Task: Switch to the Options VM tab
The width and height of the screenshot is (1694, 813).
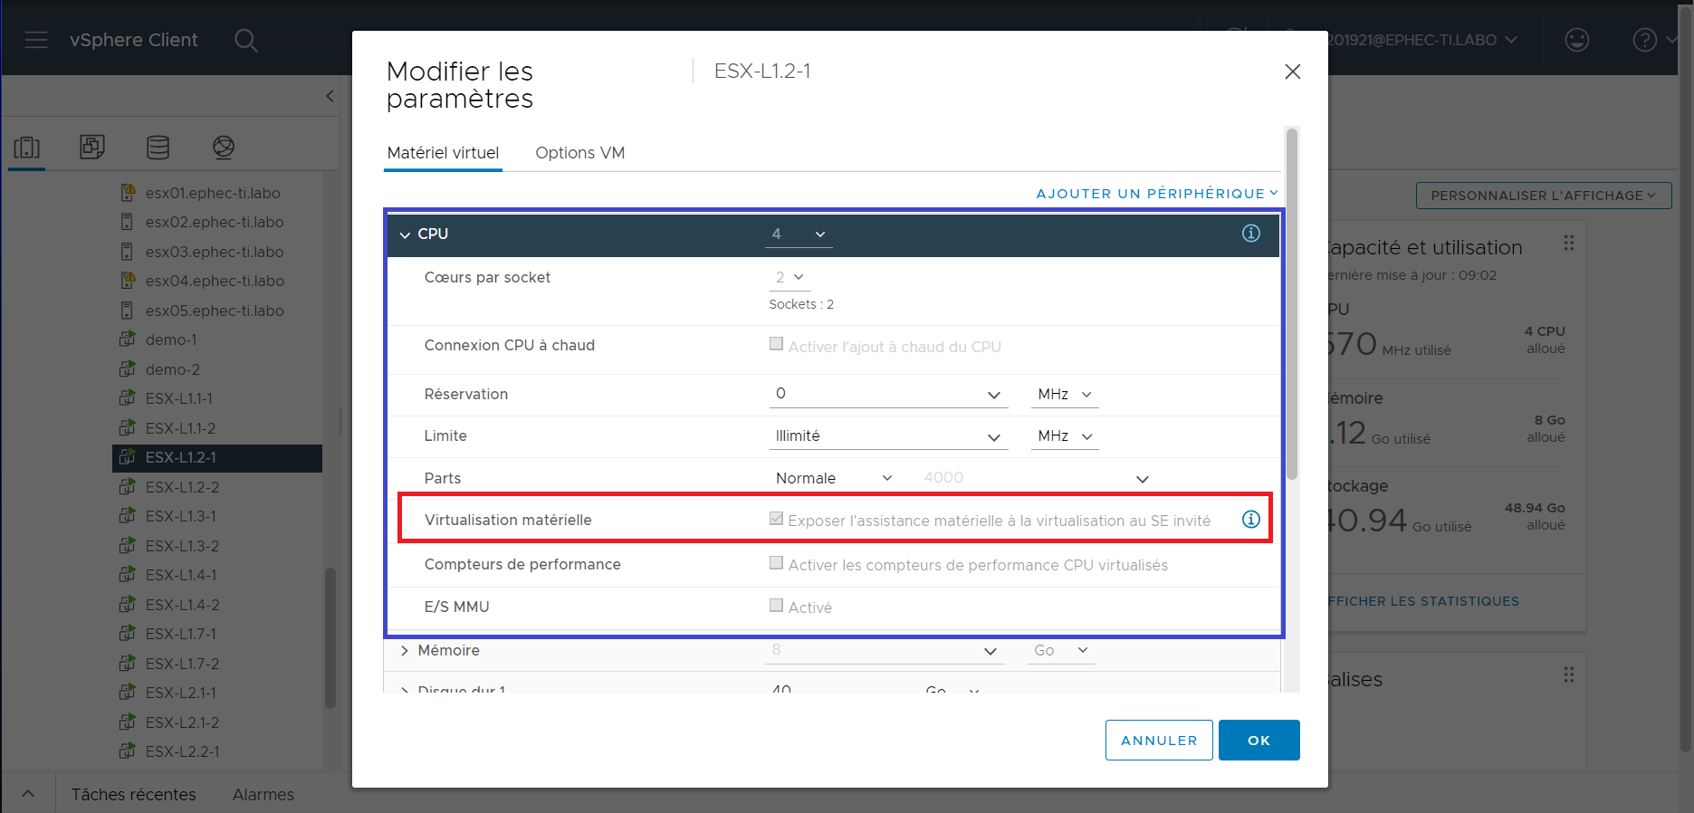Action: coord(580,153)
